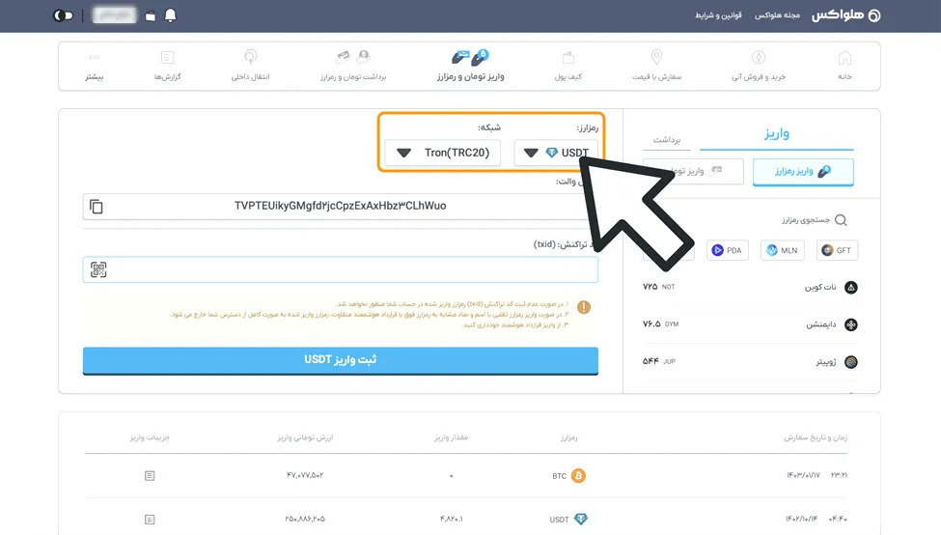Click the Hellowex logo
Image resolution: width=941 pixels, height=535 pixels.
pos(846,15)
